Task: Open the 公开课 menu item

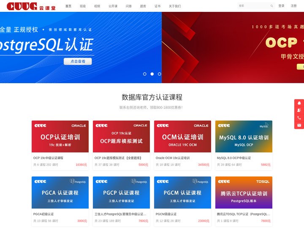Action: (x=113, y=6)
